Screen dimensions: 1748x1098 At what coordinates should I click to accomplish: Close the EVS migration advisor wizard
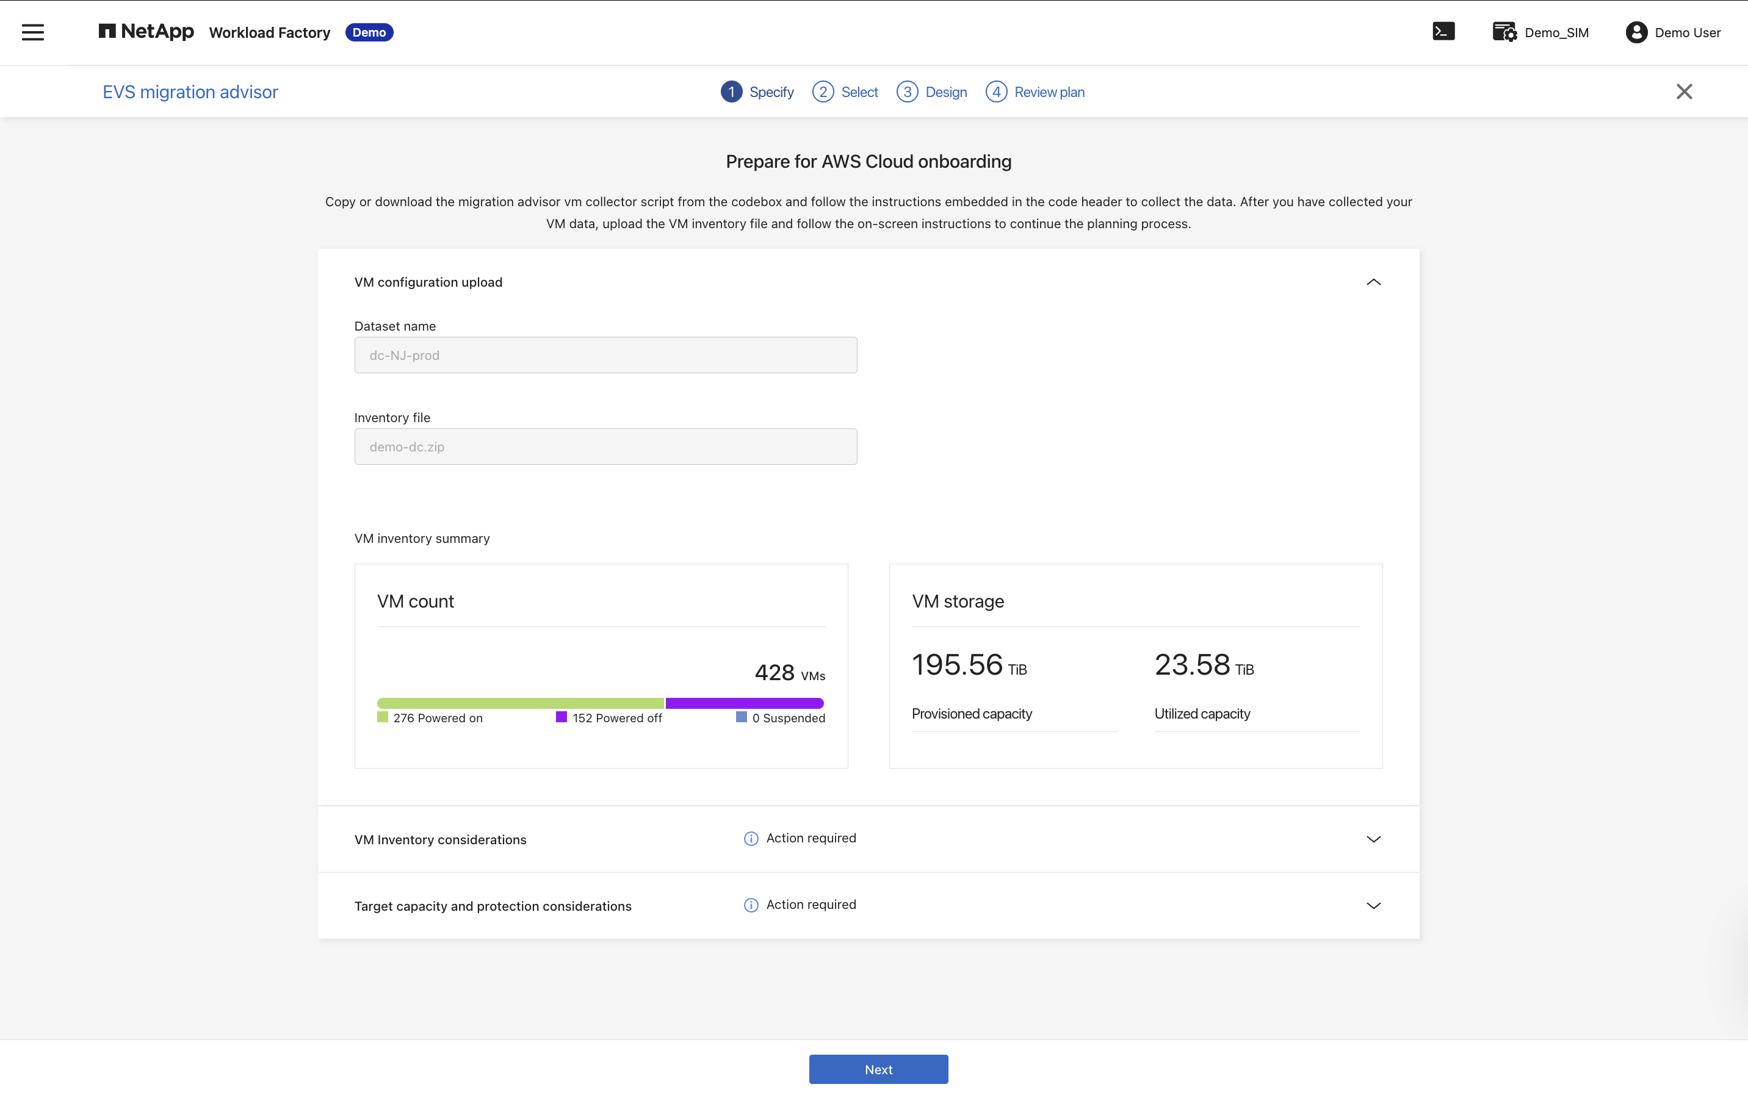pos(1684,91)
